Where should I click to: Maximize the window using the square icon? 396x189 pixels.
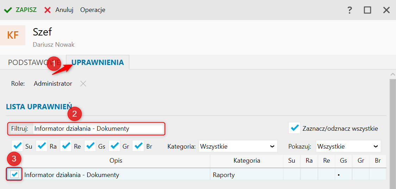[367, 10]
